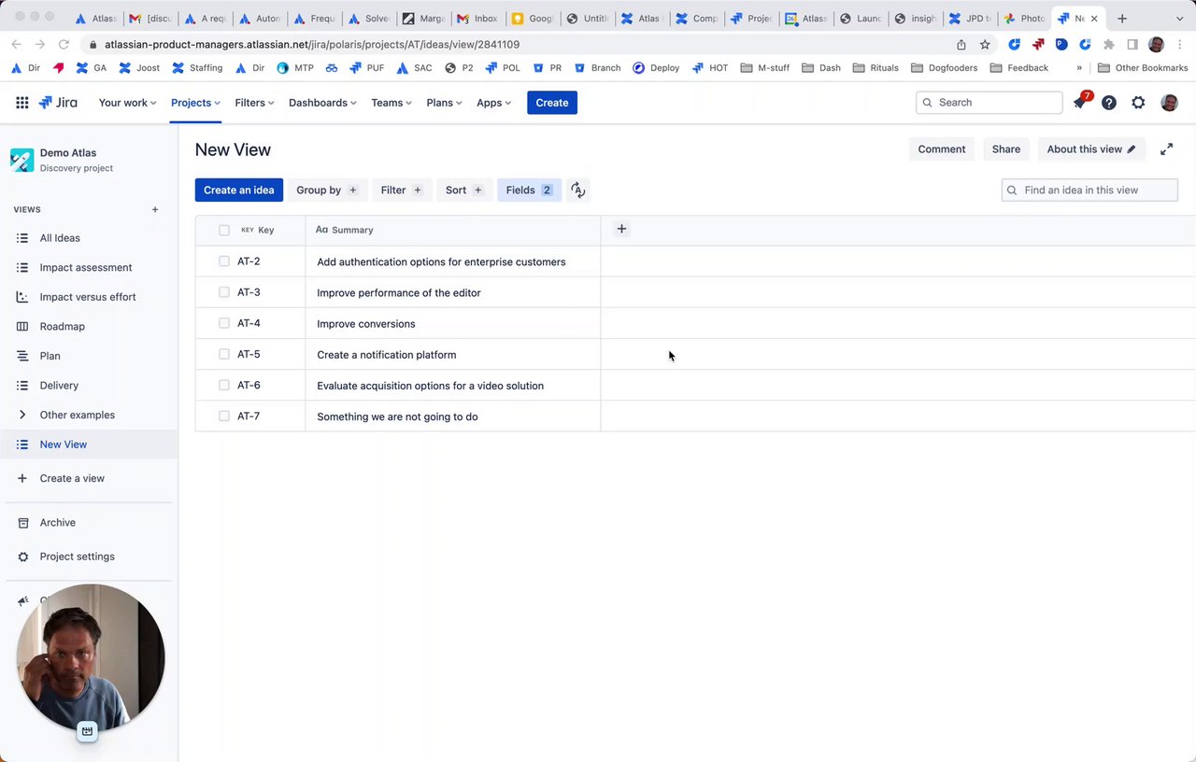
Task: Select the New View sidebar item
Action: coord(88,444)
